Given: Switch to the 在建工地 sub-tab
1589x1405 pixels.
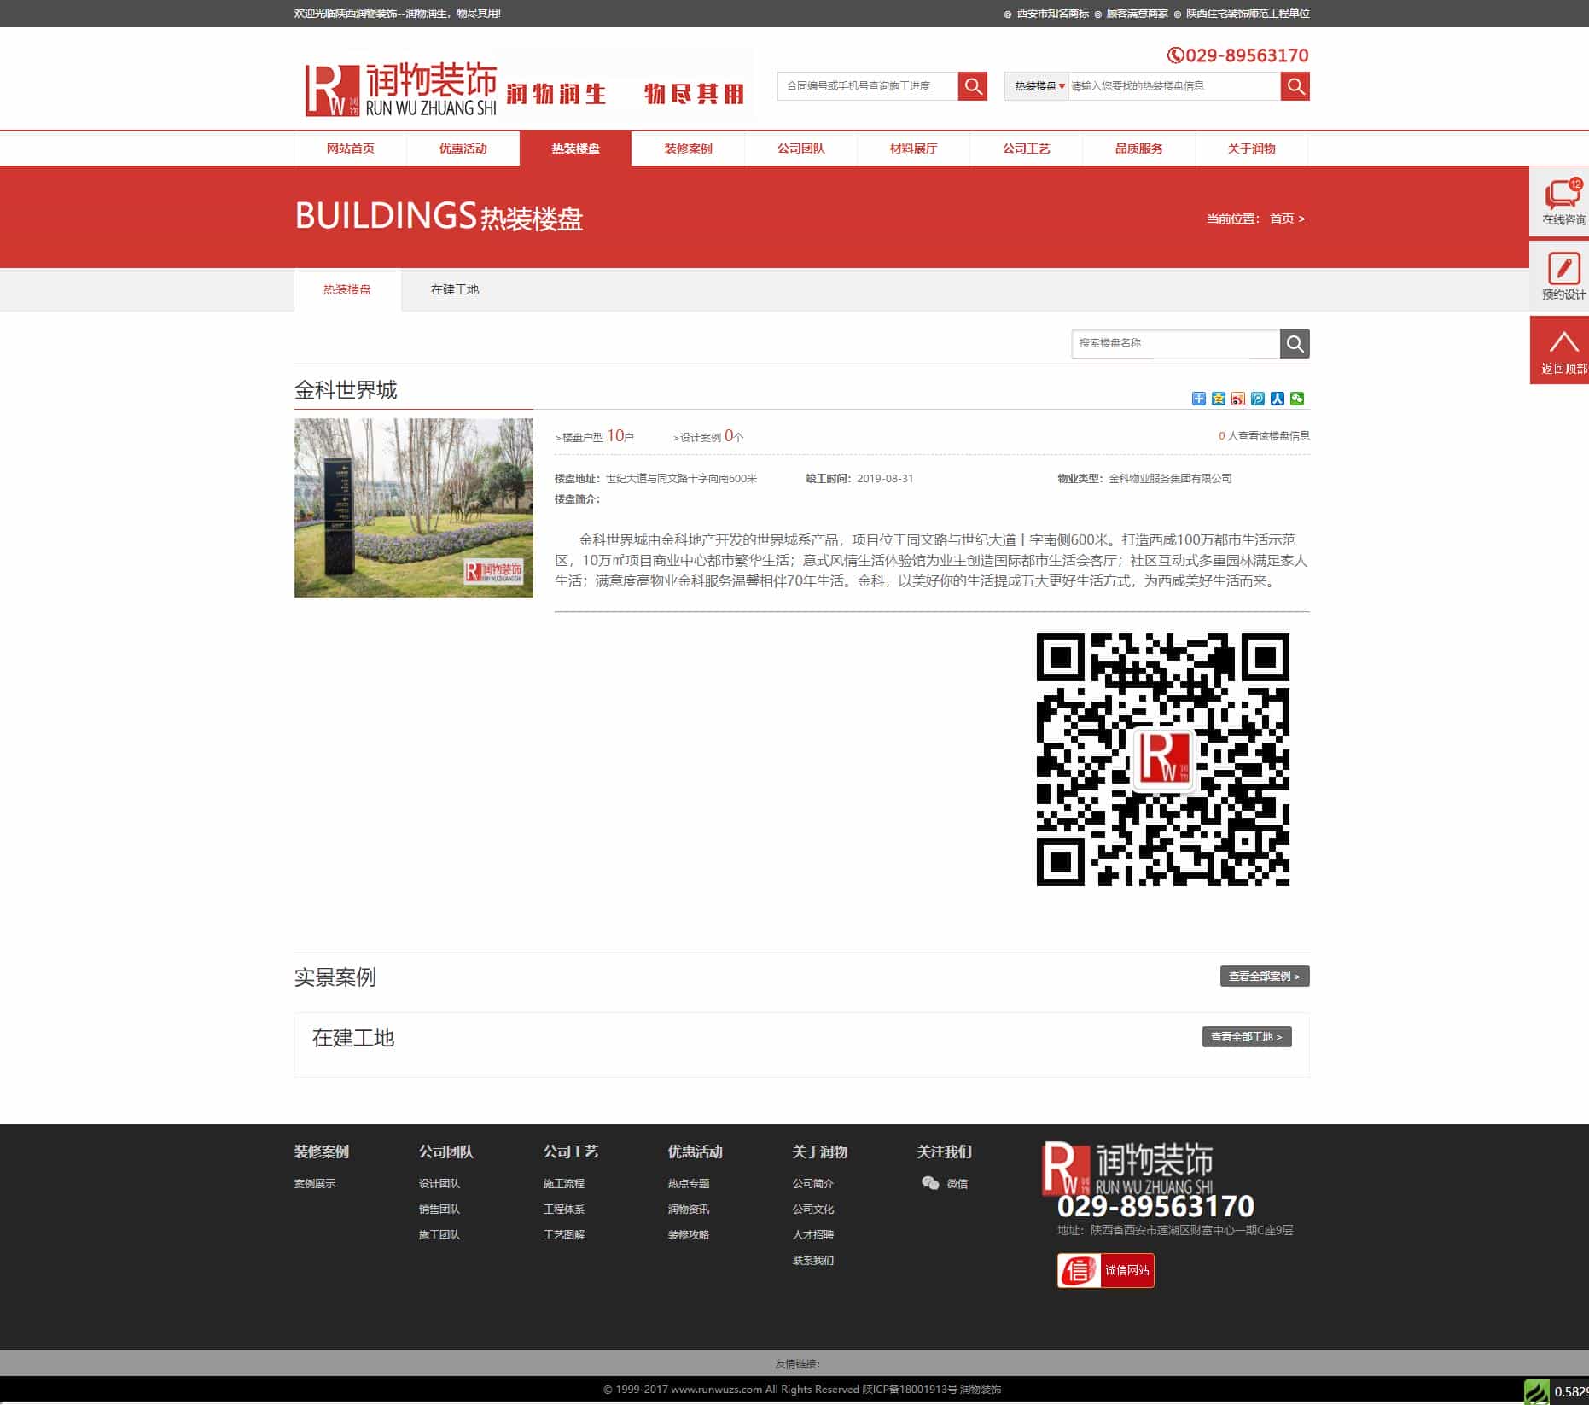Looking at the screenshot, I should [x=455, y=290].
